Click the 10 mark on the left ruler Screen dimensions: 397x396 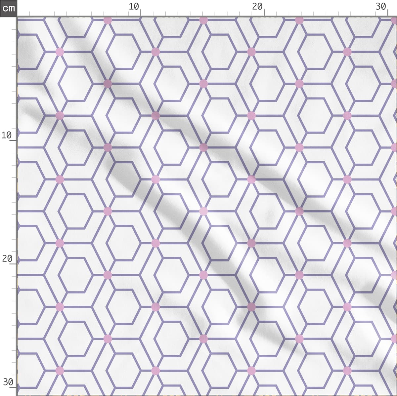(x=7, y=135)
